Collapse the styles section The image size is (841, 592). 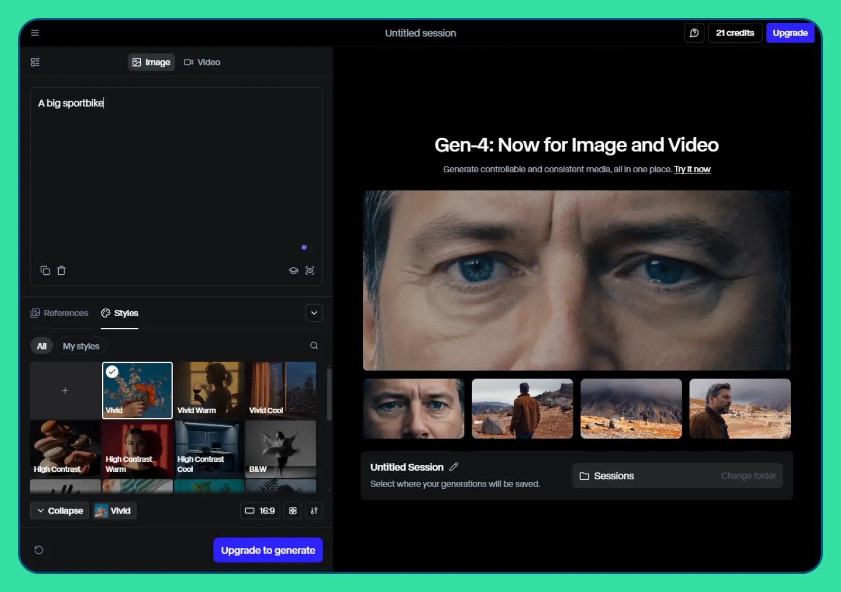point(60,511)
